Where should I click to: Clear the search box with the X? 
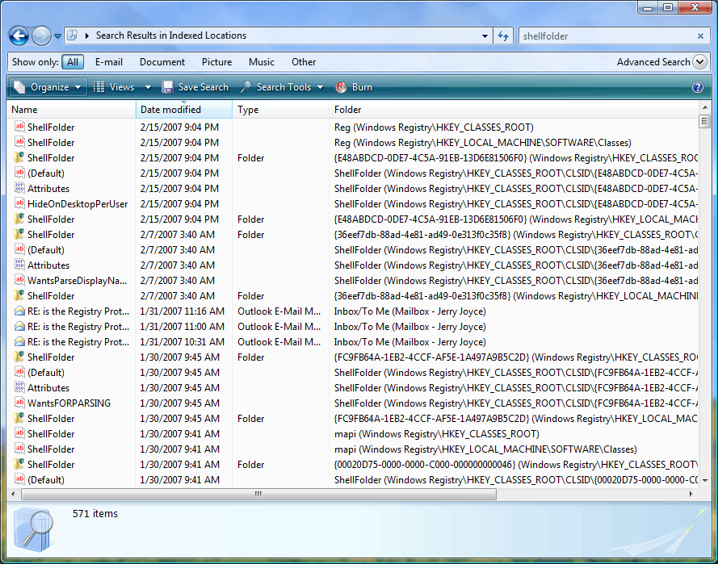pos(700,36)
